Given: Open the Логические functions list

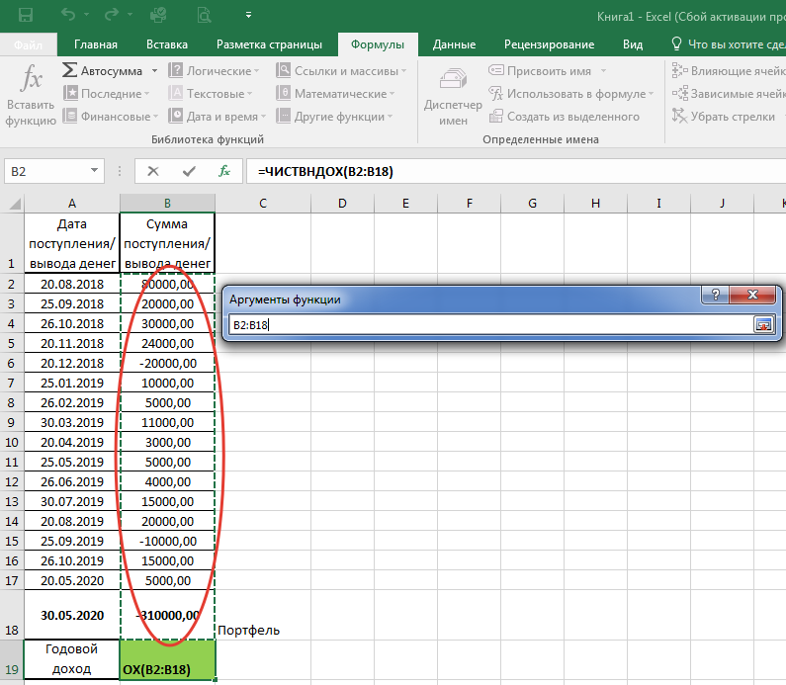Looking at the screenshot, I should click(x=214, y=70).
